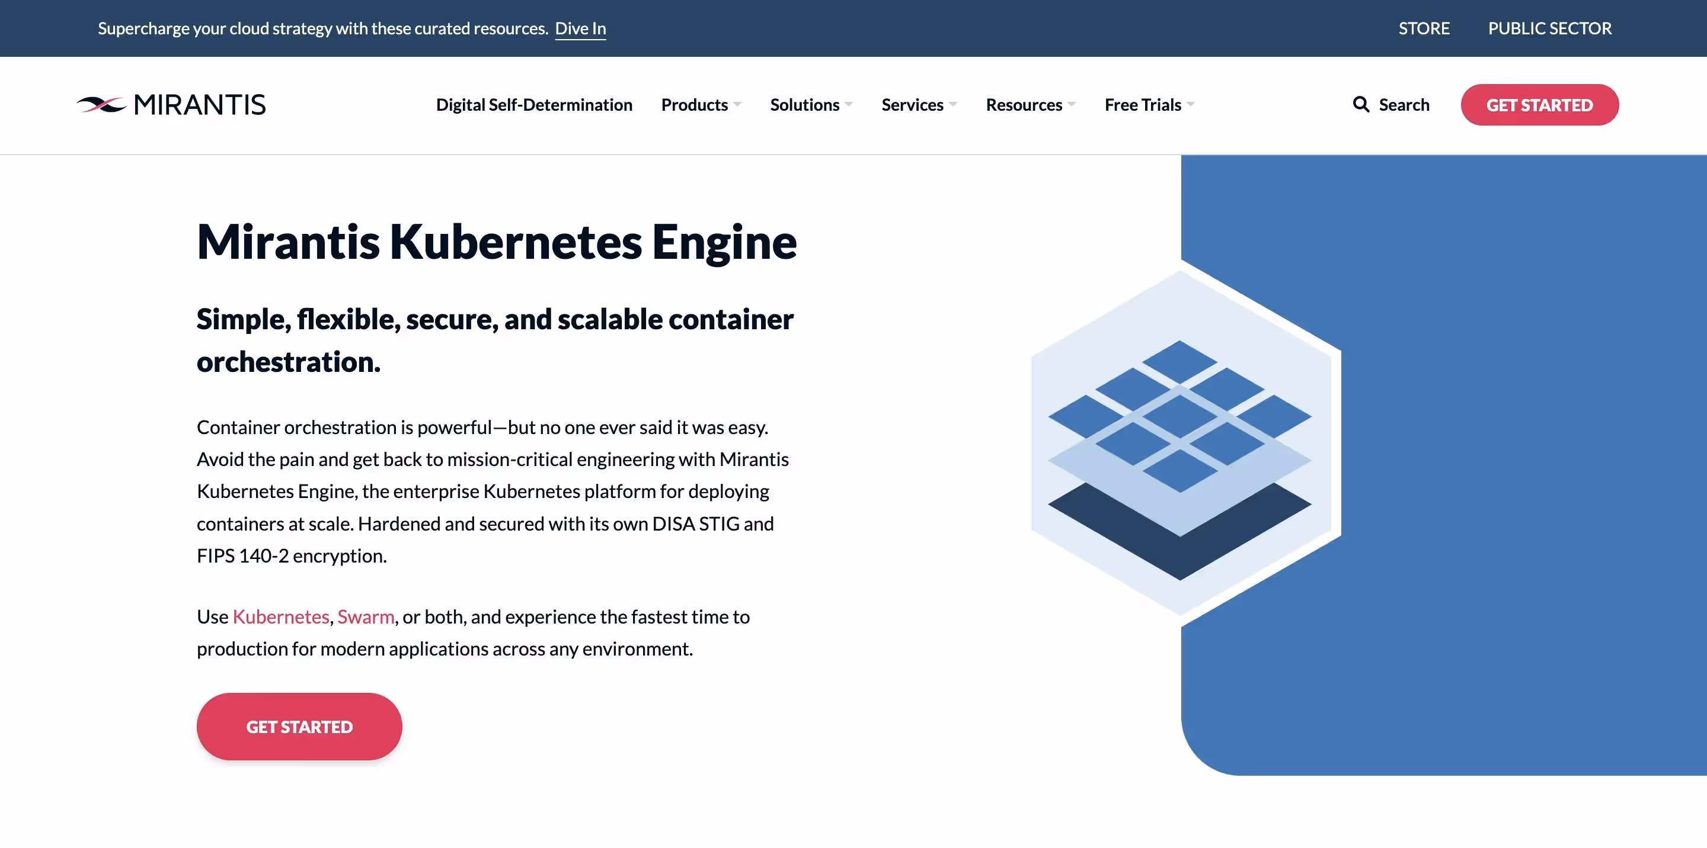Click GET STARTED in the navigation bar
Screen dimensions: 1707x848
(1539, 105)
